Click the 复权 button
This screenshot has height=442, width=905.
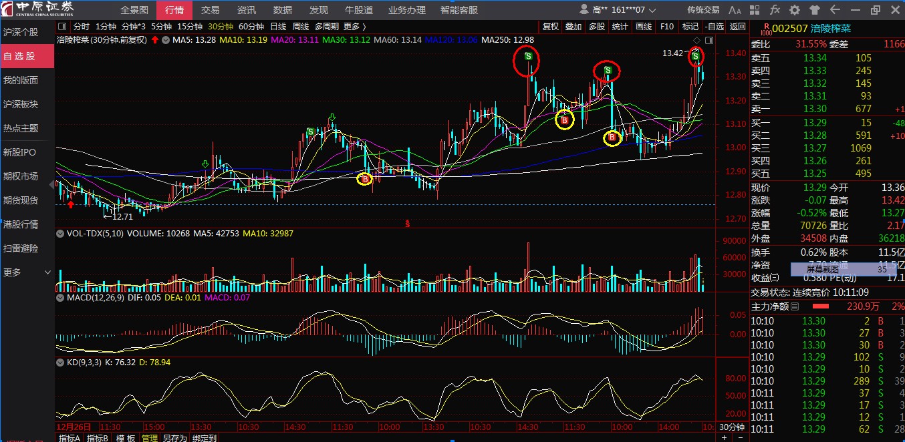point(551,27)
